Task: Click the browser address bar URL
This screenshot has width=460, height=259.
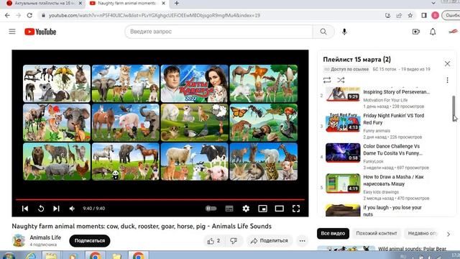Action: coord(155,15)
